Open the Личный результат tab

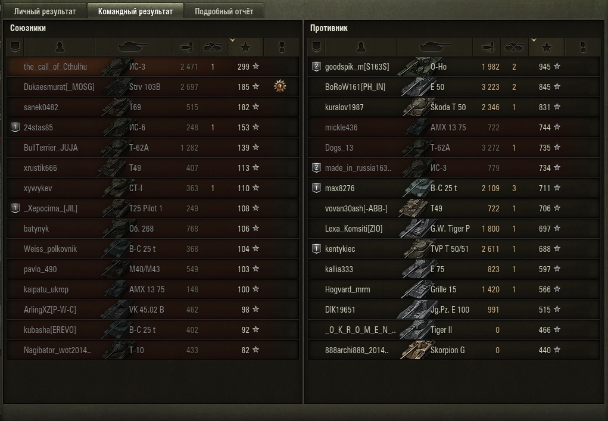point(45,11)
